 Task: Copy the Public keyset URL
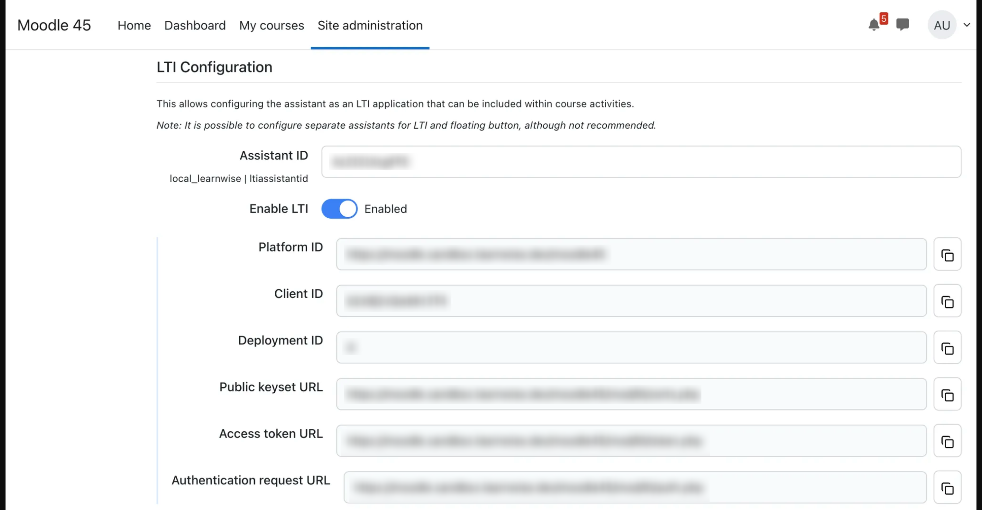(x=947, y=394)
